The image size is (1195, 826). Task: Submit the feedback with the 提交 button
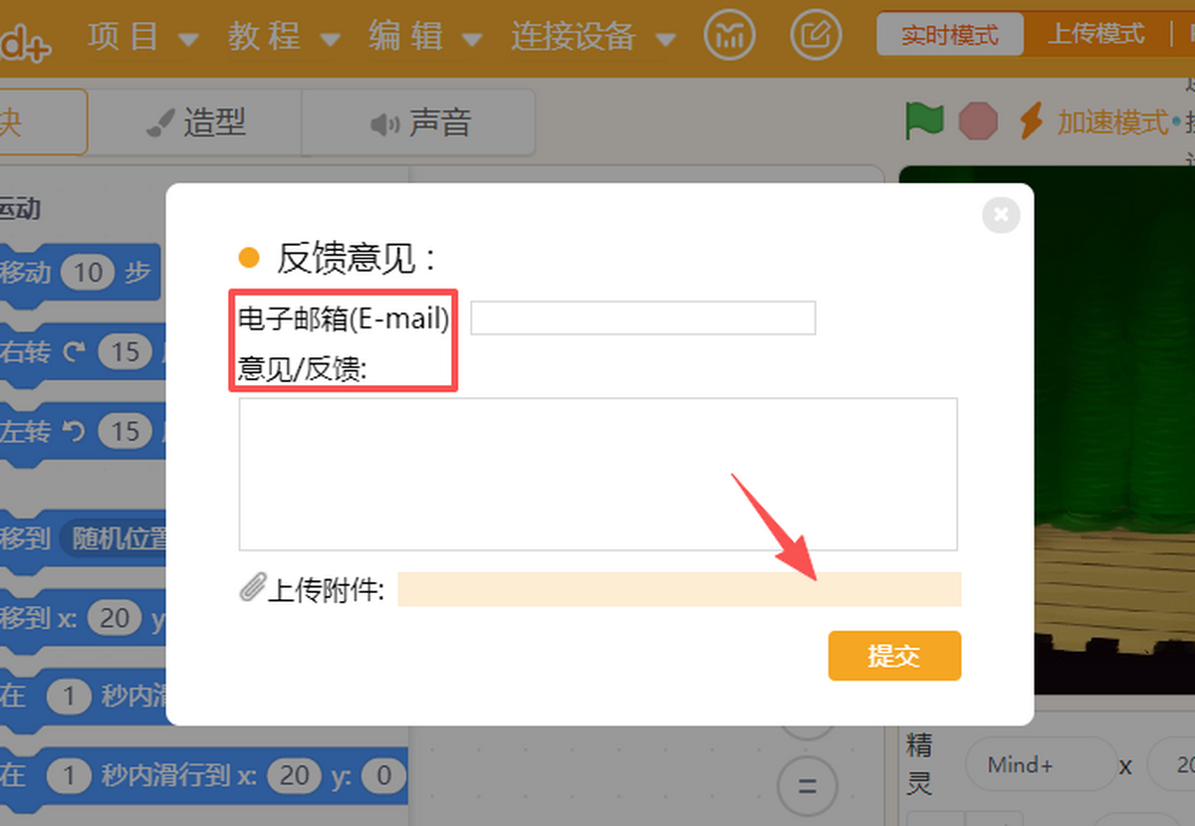[x=893, y=656]
